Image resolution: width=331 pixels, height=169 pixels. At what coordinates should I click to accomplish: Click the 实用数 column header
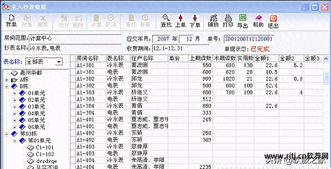click(x=245, y=58)
